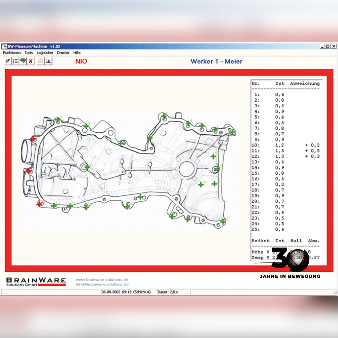Select red measurement point 12 on drawing
This screenshot has width=338, height=338.
coord(39,204)
